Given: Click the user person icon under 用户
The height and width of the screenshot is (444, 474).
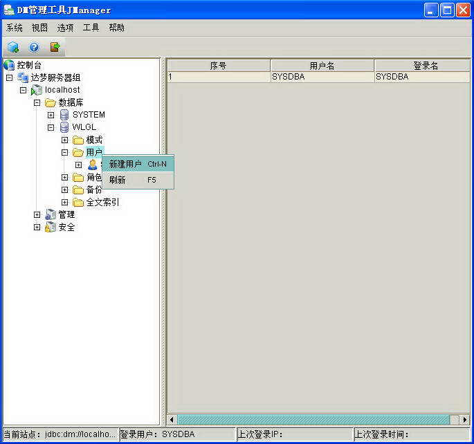Looking at the screenshot, I should [x=93, y=165].
